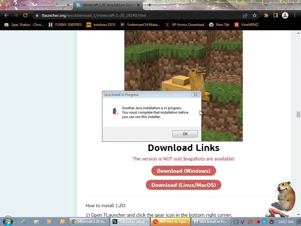Toggle the Chrome side panel icon
Screen dimensions: 301x226
[x=276, y=15]
